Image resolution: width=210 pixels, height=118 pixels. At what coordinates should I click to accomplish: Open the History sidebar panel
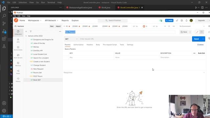[x=18, y=80]
